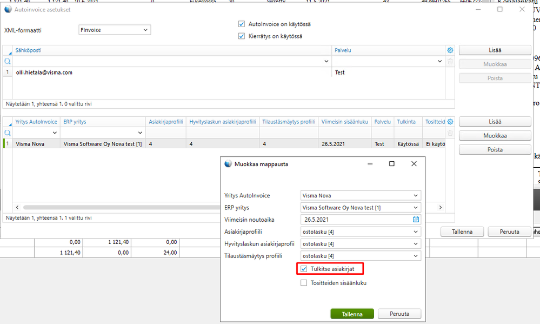Sort by Viimeisin sisäänluku column header
The width and height of the screenshot is (540, 324).
tap(345, 122)
